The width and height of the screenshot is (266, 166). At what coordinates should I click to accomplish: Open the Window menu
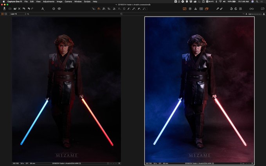[x=78, y=2]
